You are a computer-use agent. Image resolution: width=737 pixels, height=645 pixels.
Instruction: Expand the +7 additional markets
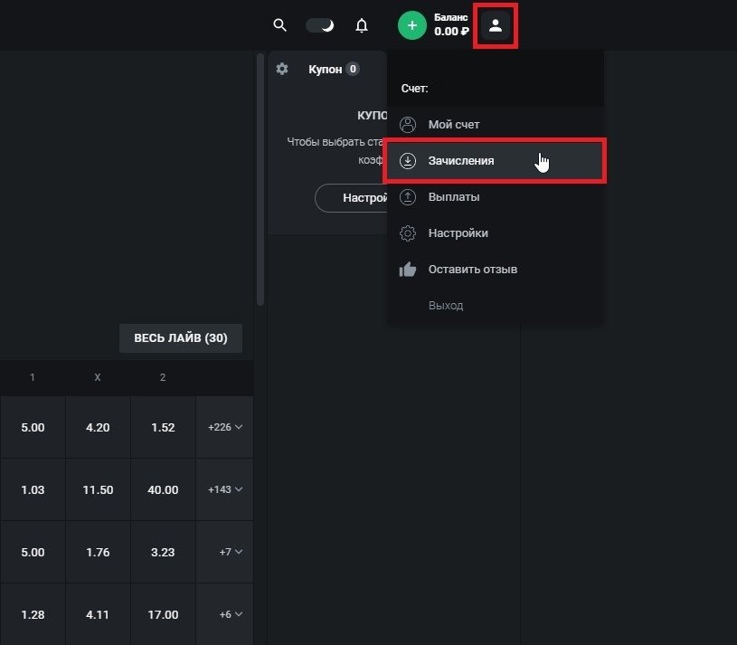[224, 552]
